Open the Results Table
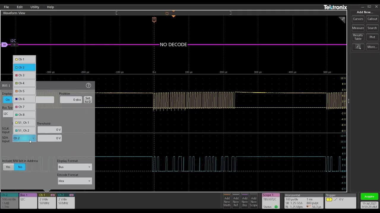 click(x=358, y=37)
